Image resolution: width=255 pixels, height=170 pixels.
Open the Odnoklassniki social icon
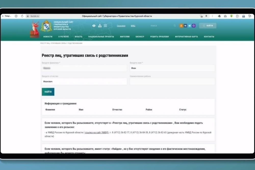pos(181,26)
